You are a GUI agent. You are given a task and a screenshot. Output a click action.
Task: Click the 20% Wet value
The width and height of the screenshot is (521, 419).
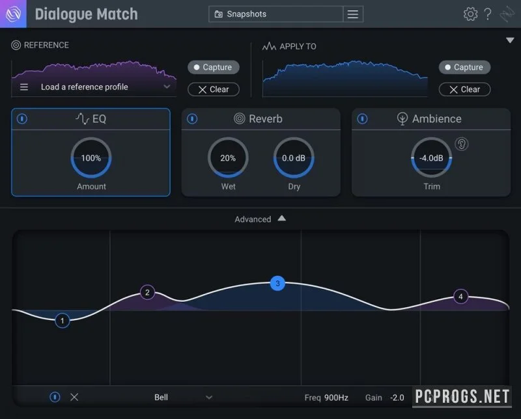click(228, 158)
